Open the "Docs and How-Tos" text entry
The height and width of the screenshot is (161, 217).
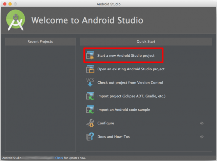(113, 137)
